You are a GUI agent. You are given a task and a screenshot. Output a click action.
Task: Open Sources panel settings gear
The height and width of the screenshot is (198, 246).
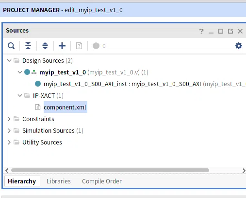[239, 46]
